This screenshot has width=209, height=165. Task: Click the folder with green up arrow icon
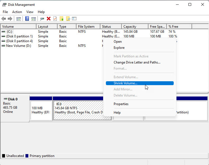point(62,19)
